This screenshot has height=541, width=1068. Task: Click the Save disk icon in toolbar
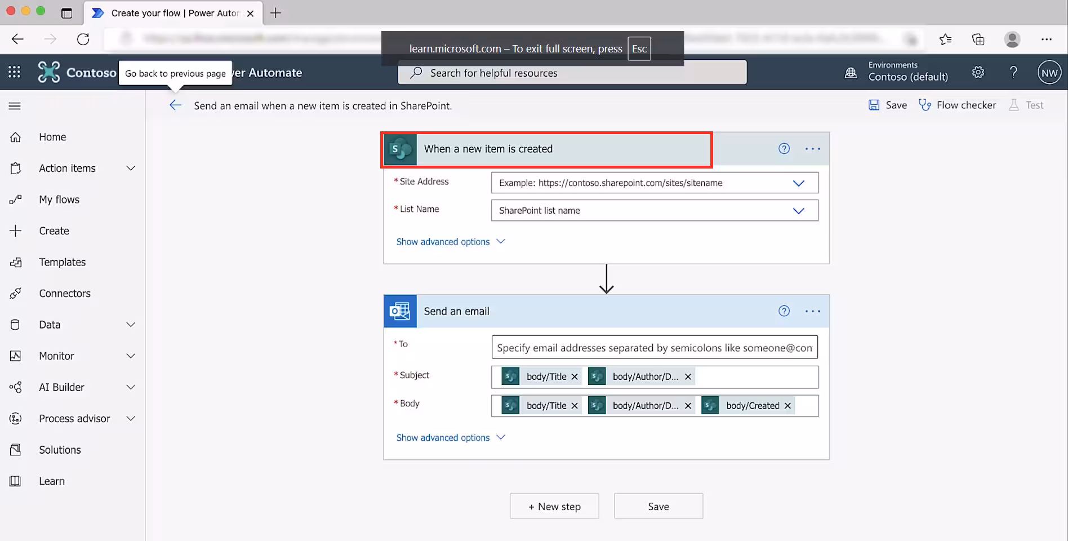coord(874,105)
